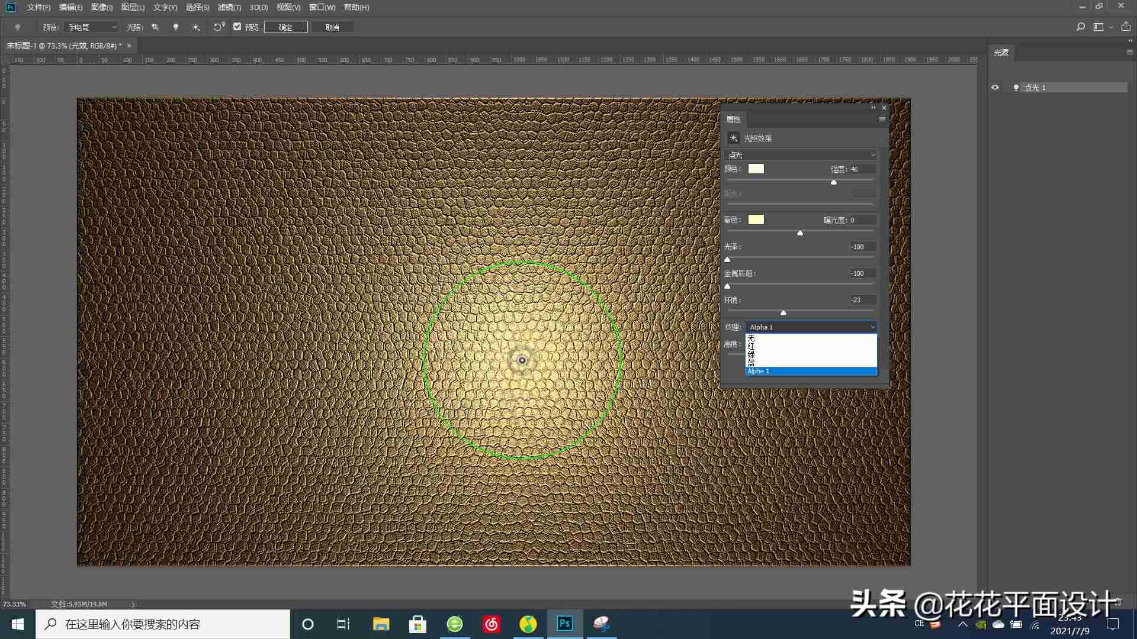Confirm with the 确定 button
Viewport: 1137px width, 639px height.
coord(285,27)
